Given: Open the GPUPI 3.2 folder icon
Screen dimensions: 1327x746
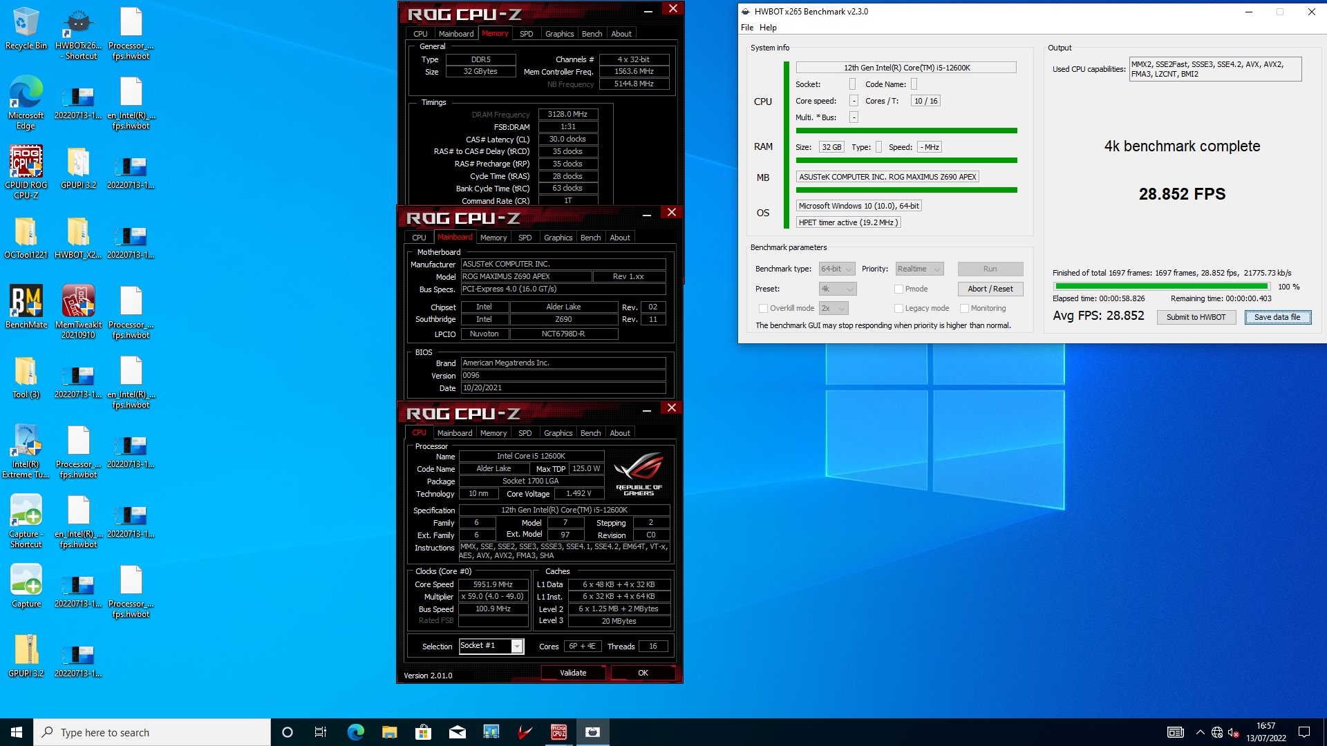Looking at the screenshot, I should coord(78,169).
